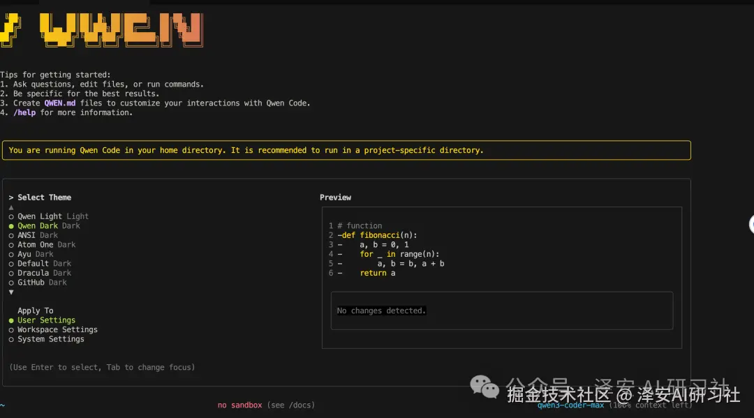Click 'No changes detected.' message
Screen dimensions: 754x418
[x=381, y=311]
